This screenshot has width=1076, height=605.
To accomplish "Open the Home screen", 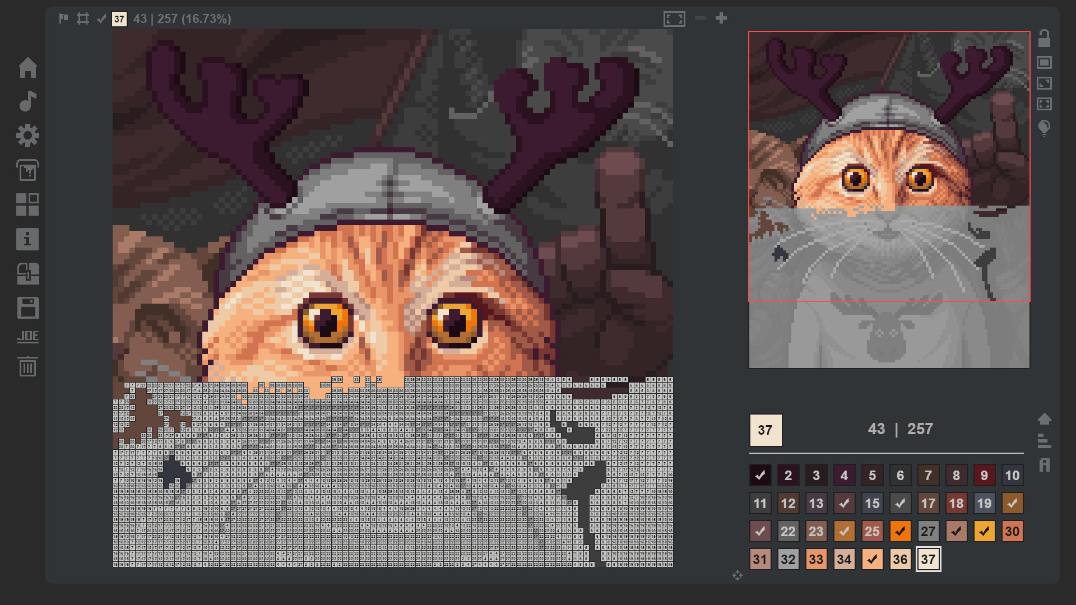I will [27, 68].
